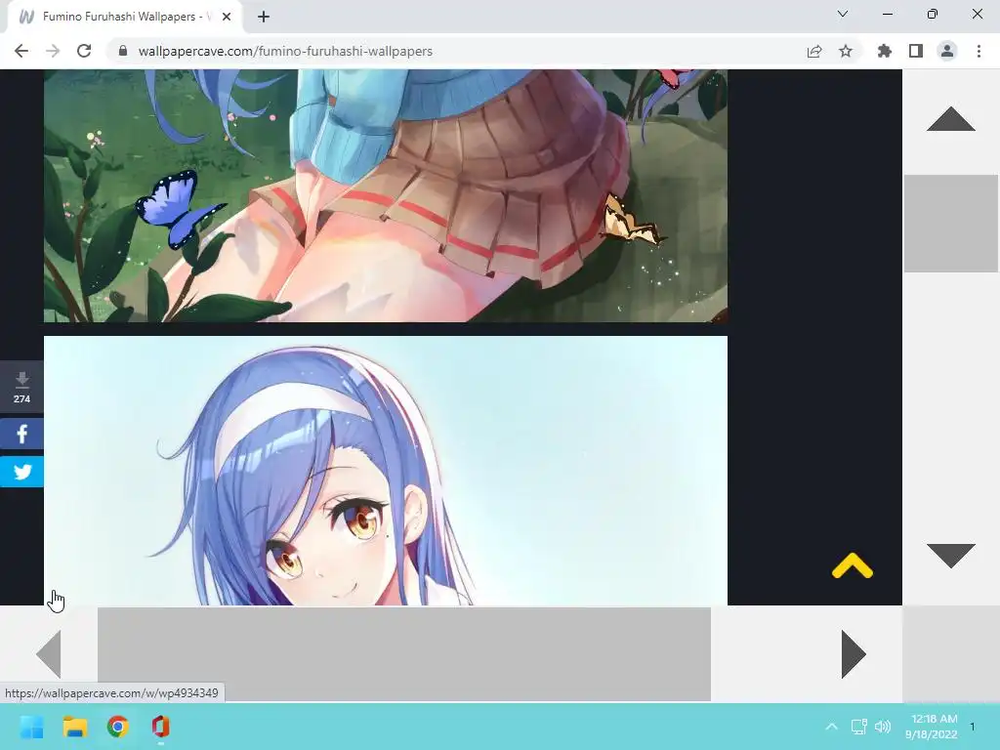Share the wallpaper on Facebook
The height and width of the screenshot is (750, 1000).
point(21,435)
